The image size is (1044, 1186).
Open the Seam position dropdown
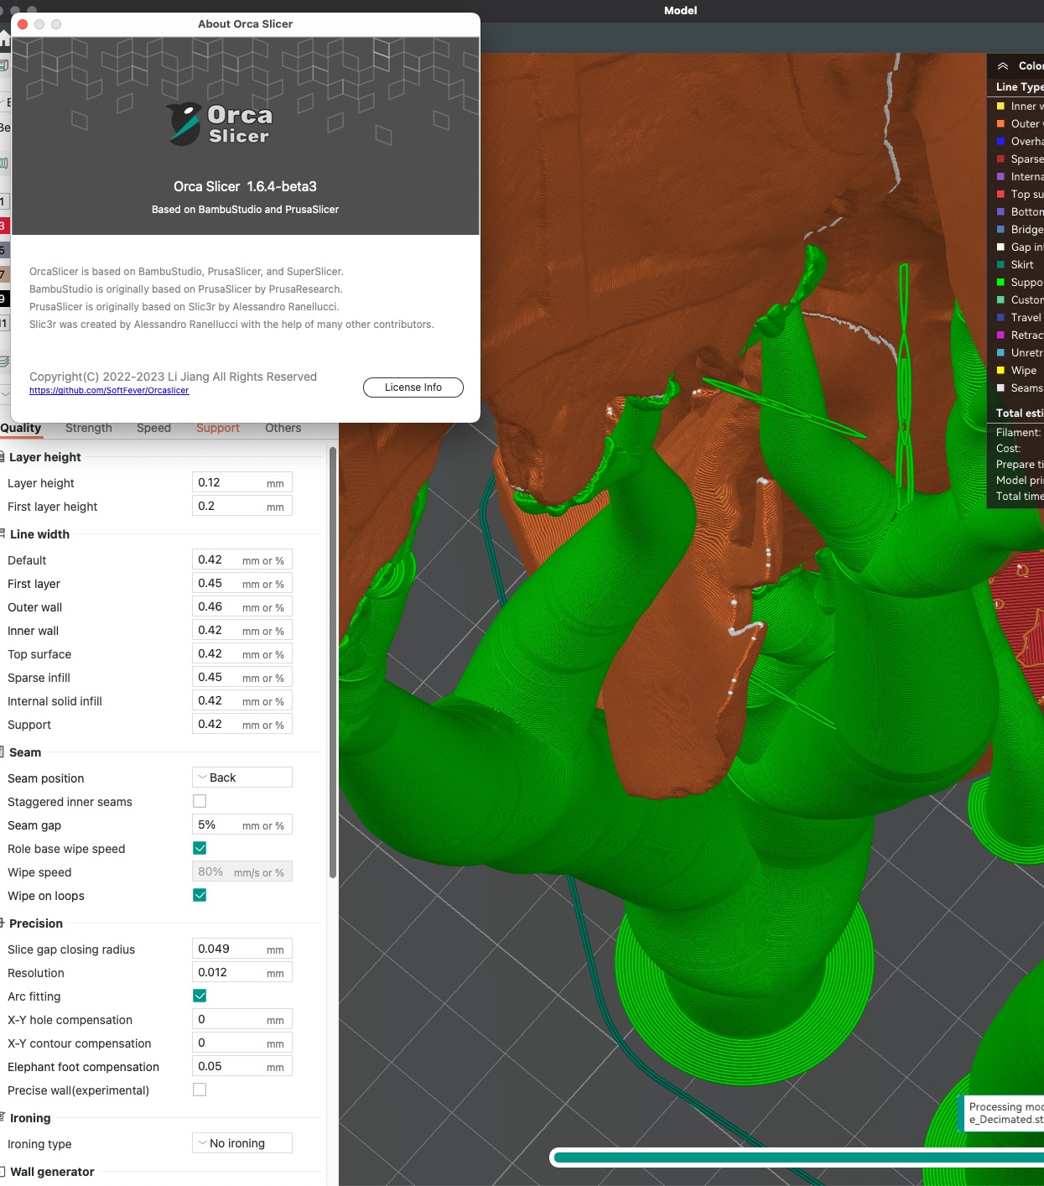coord(242,777)
